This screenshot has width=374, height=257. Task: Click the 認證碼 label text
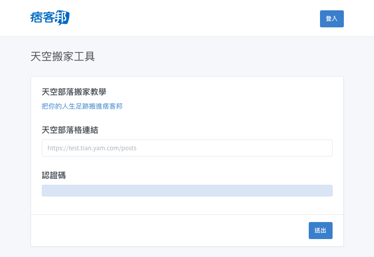[x=54, y=175]
